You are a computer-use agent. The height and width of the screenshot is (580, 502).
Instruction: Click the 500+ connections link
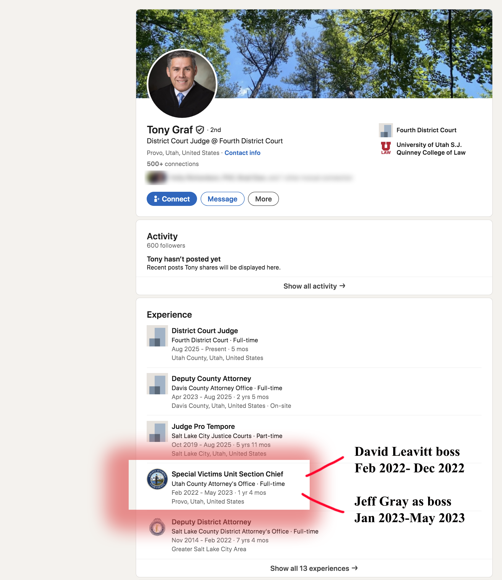[x=173, y=164]
